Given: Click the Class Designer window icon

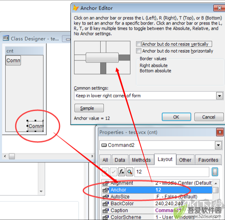Looking at the screenshot, I should tap(6, 38).
